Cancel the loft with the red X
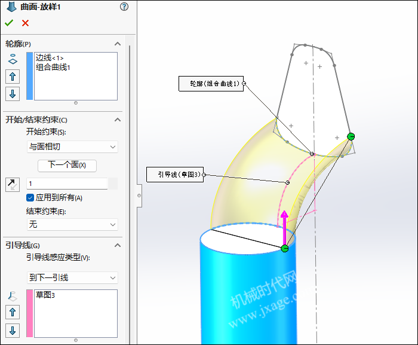 coord(25,23)
